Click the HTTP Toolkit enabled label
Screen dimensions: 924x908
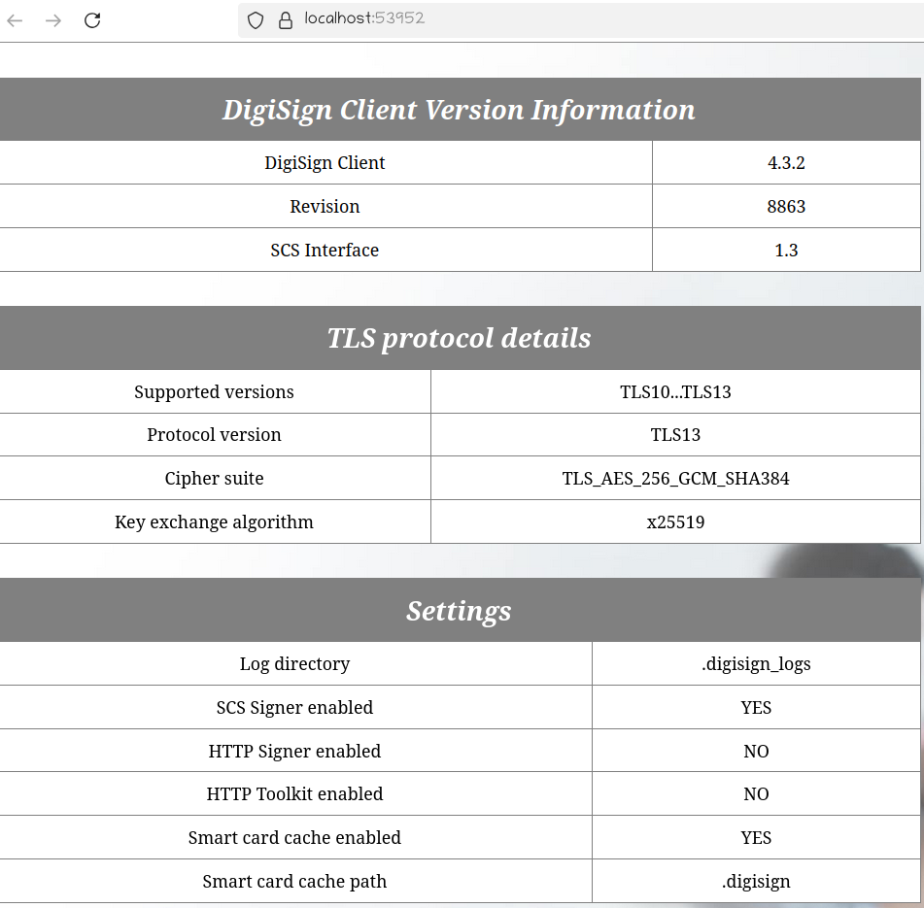[294, 794]
